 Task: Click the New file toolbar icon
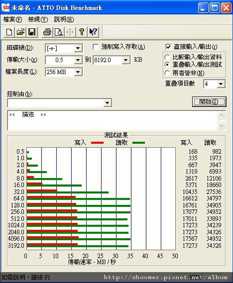pyautogui.click(x=9, y=32)
